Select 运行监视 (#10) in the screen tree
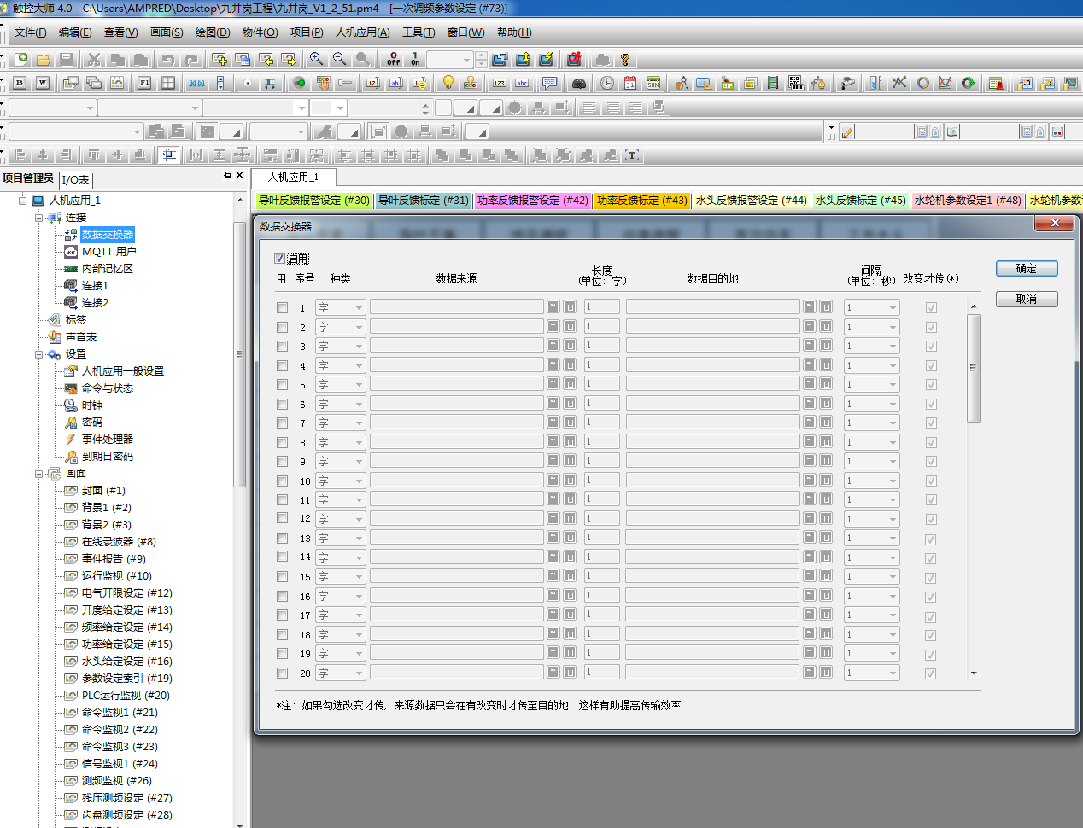This screenshot has height=828, width=1083. pyautogui.click(x=116, y=576)
